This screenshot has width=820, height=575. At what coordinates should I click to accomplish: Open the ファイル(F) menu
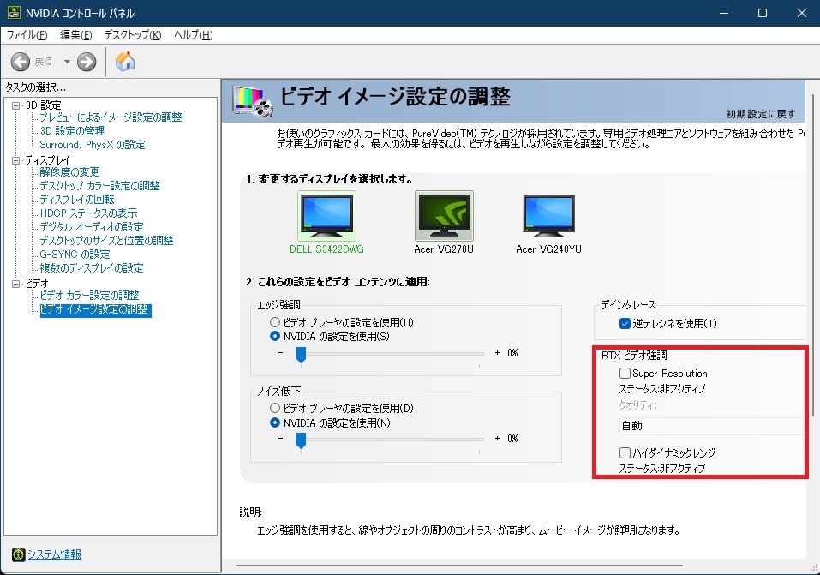point(27,35)
